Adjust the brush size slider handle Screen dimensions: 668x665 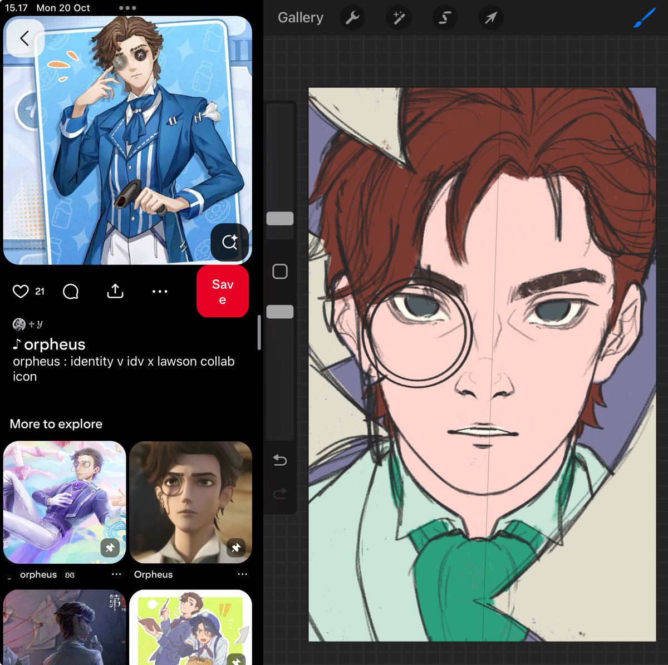coord(280,219)
